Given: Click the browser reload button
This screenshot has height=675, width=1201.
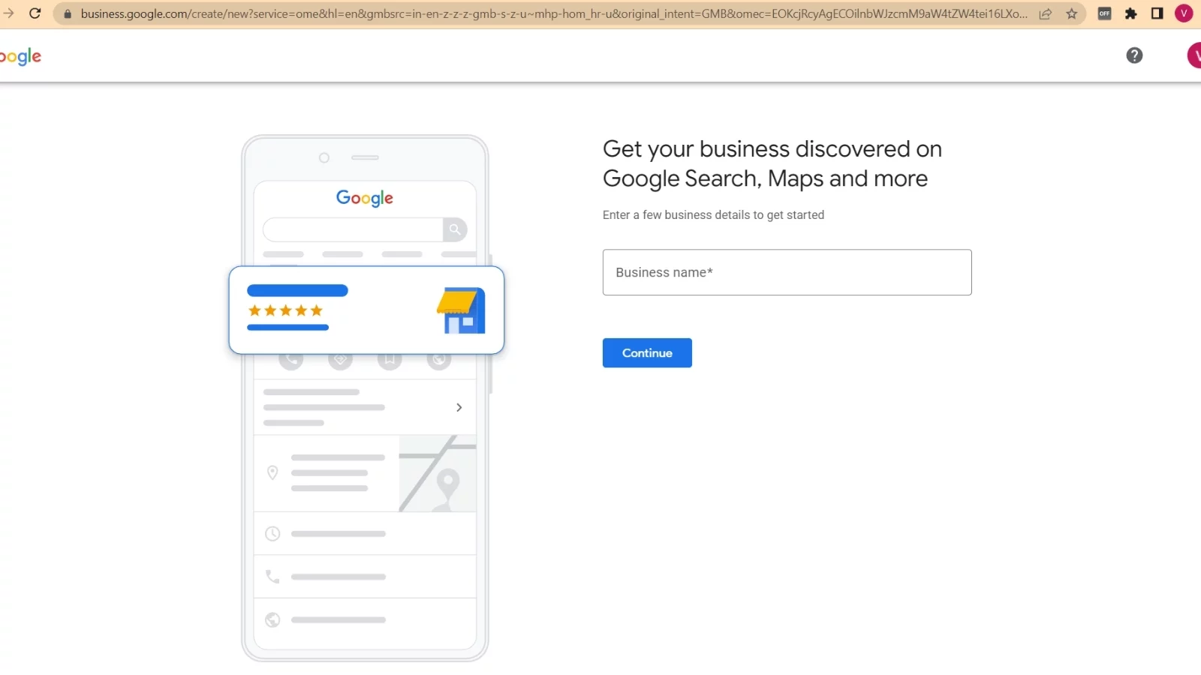Looking at the screenshot, I should (x=35, y=13).
